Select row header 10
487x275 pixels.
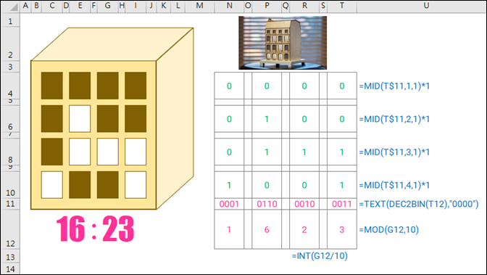coord(11,185)
